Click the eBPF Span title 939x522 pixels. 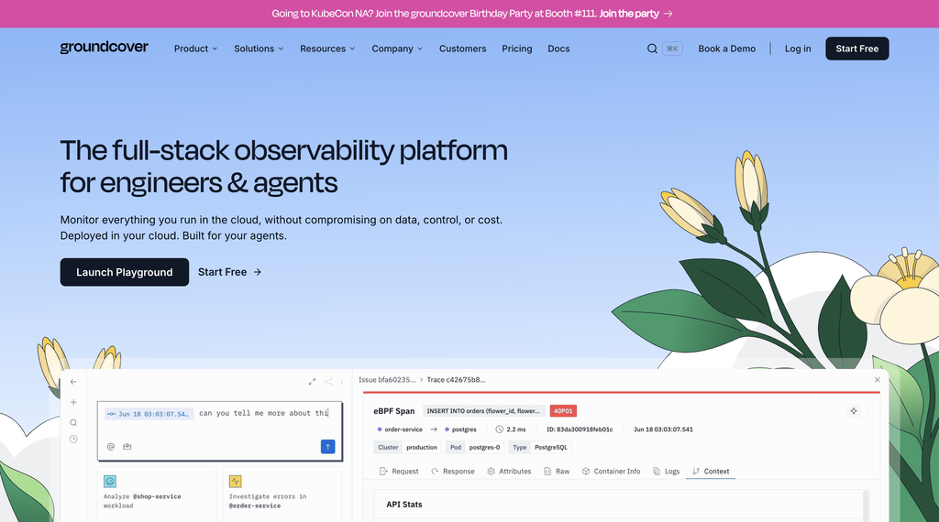[x=394, y=411]
